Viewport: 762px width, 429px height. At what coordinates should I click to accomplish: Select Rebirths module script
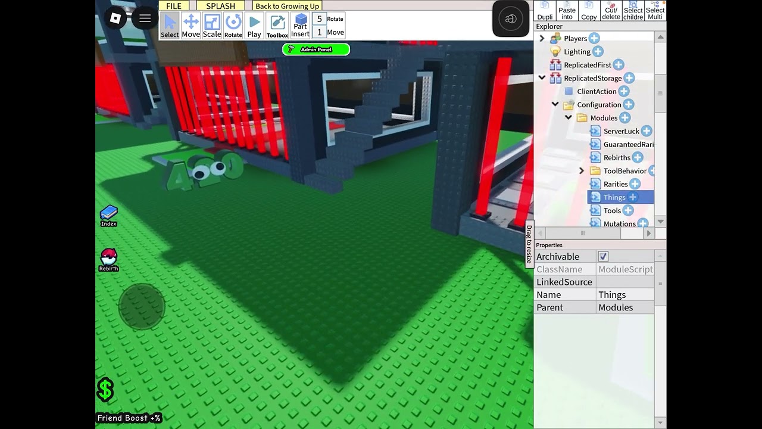[x=617, y=157]
